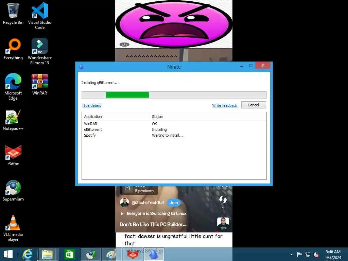Open File Explorer in the taskbar
Image resolution: width=348 pixels, height=261 pixels.
[48, 254]
